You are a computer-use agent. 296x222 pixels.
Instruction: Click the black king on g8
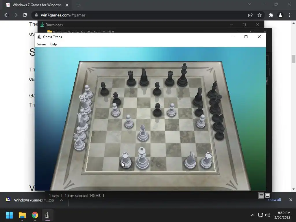click(183, 75)
